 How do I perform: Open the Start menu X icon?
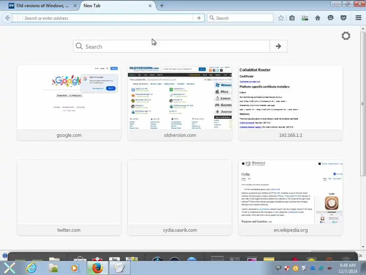point(9,268)
